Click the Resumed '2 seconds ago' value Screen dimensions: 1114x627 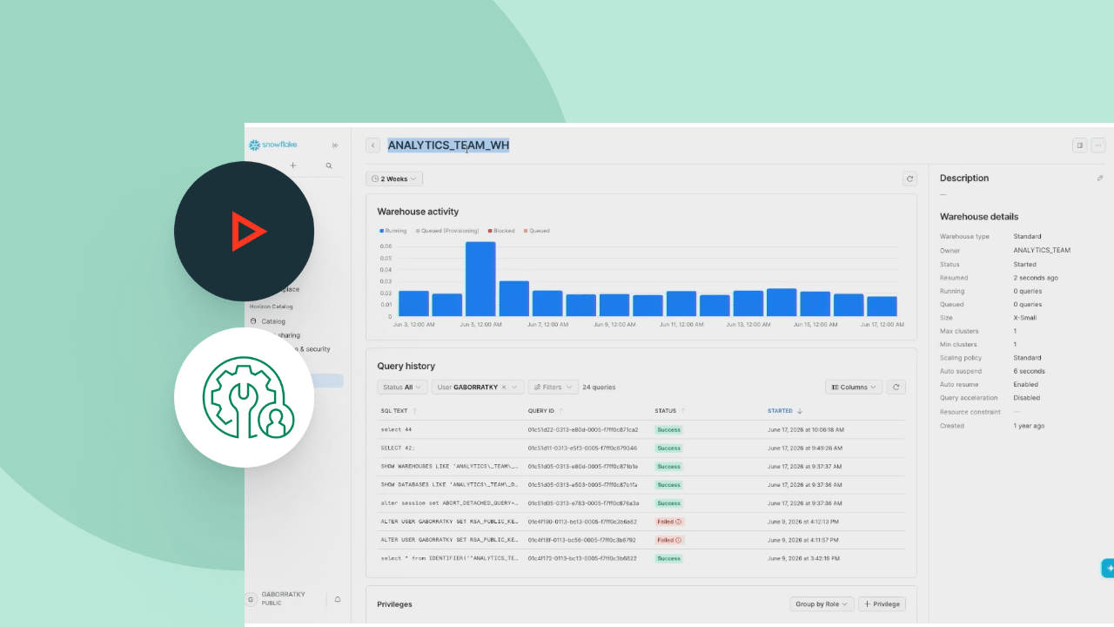point(1036,278)
